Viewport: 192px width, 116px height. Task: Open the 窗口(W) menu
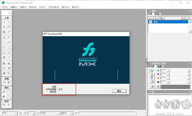[66, 7]
